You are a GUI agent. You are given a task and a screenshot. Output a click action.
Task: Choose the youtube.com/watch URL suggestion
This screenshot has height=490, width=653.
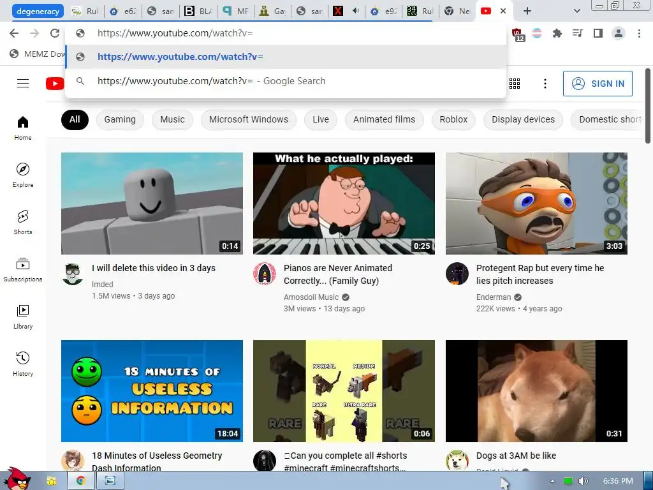point(286,57)
